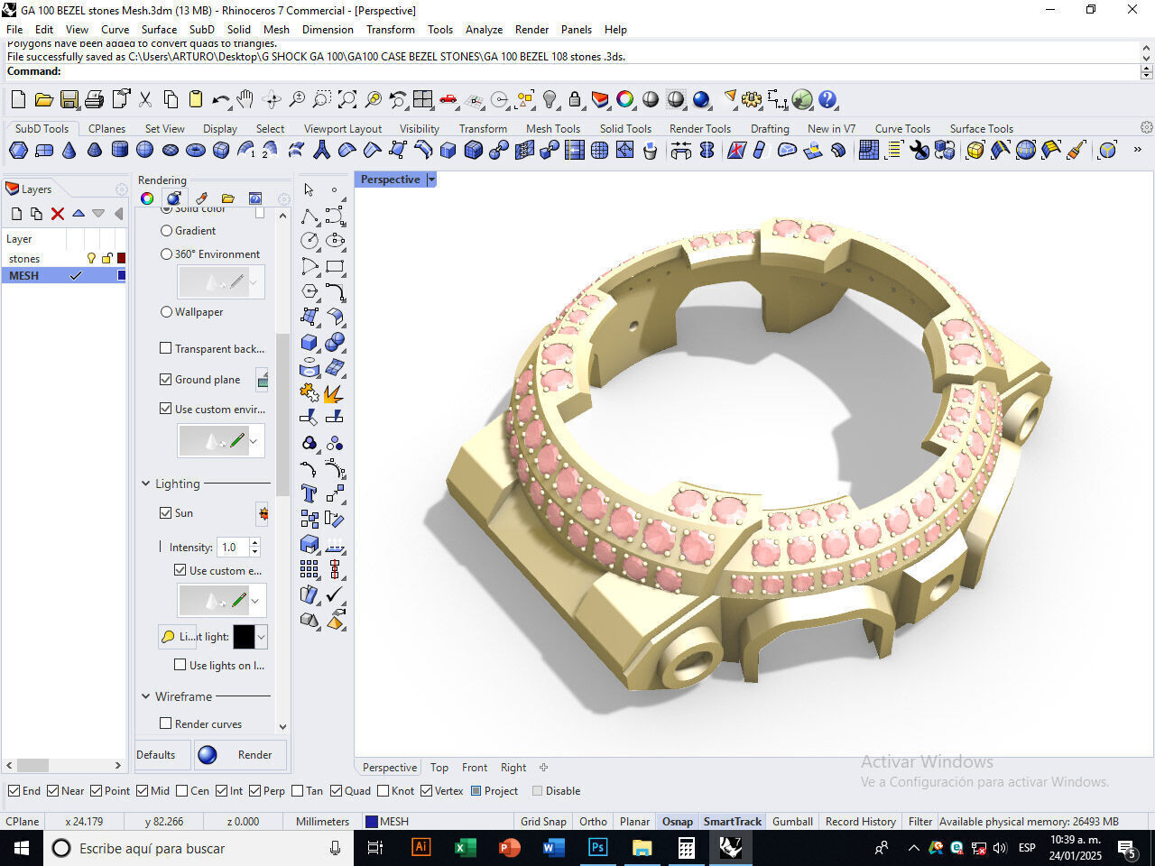The image size is (1155, 866).
Task: Click the light bulb Hide icon
Action: 549,99
